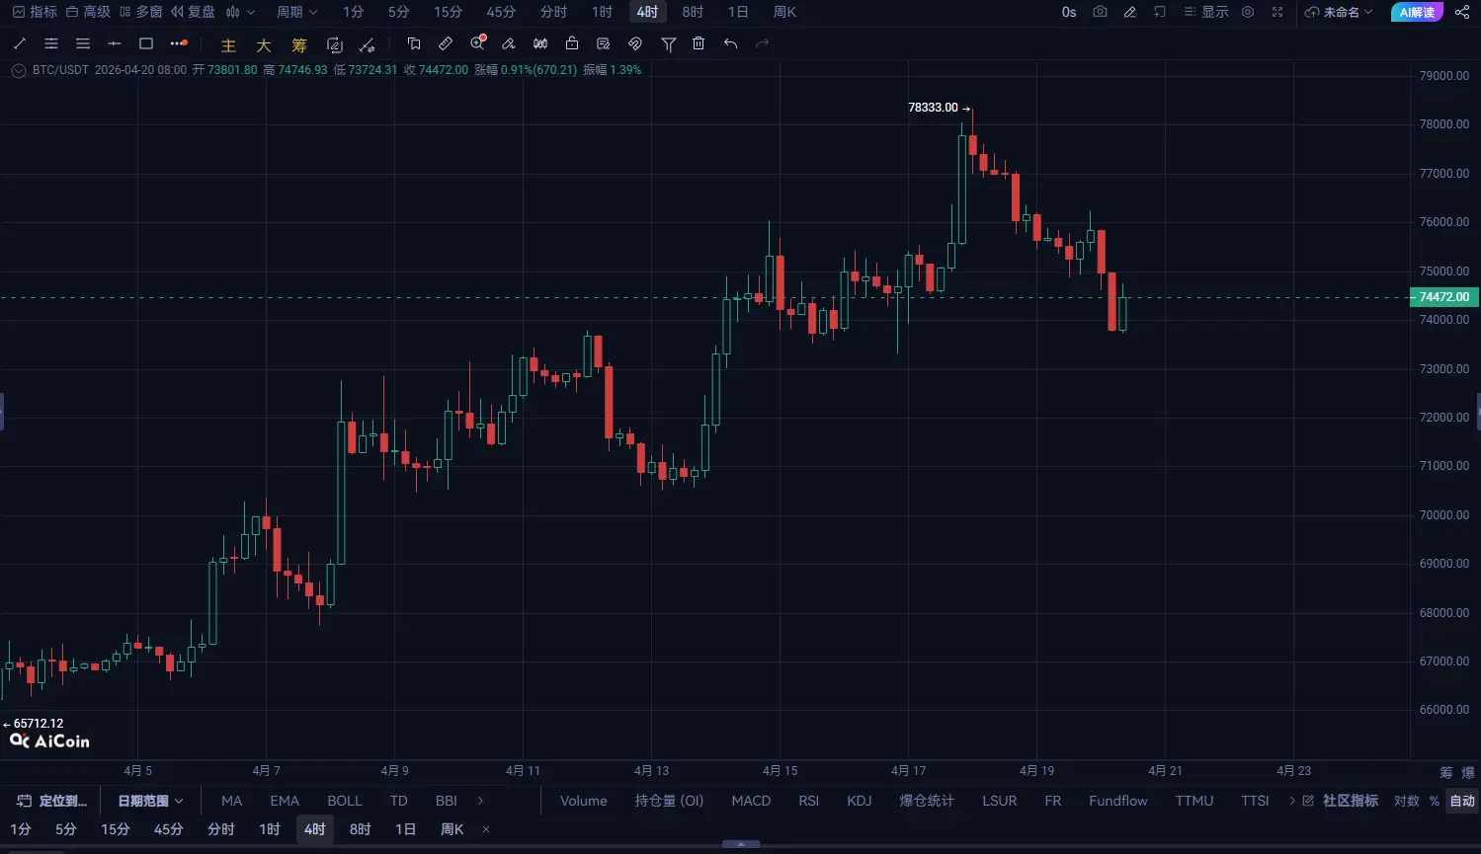Toggle the MA indicator

coord(231,801)
